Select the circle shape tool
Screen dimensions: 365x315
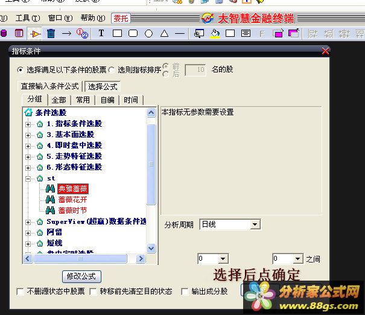[x=149, y=34]
